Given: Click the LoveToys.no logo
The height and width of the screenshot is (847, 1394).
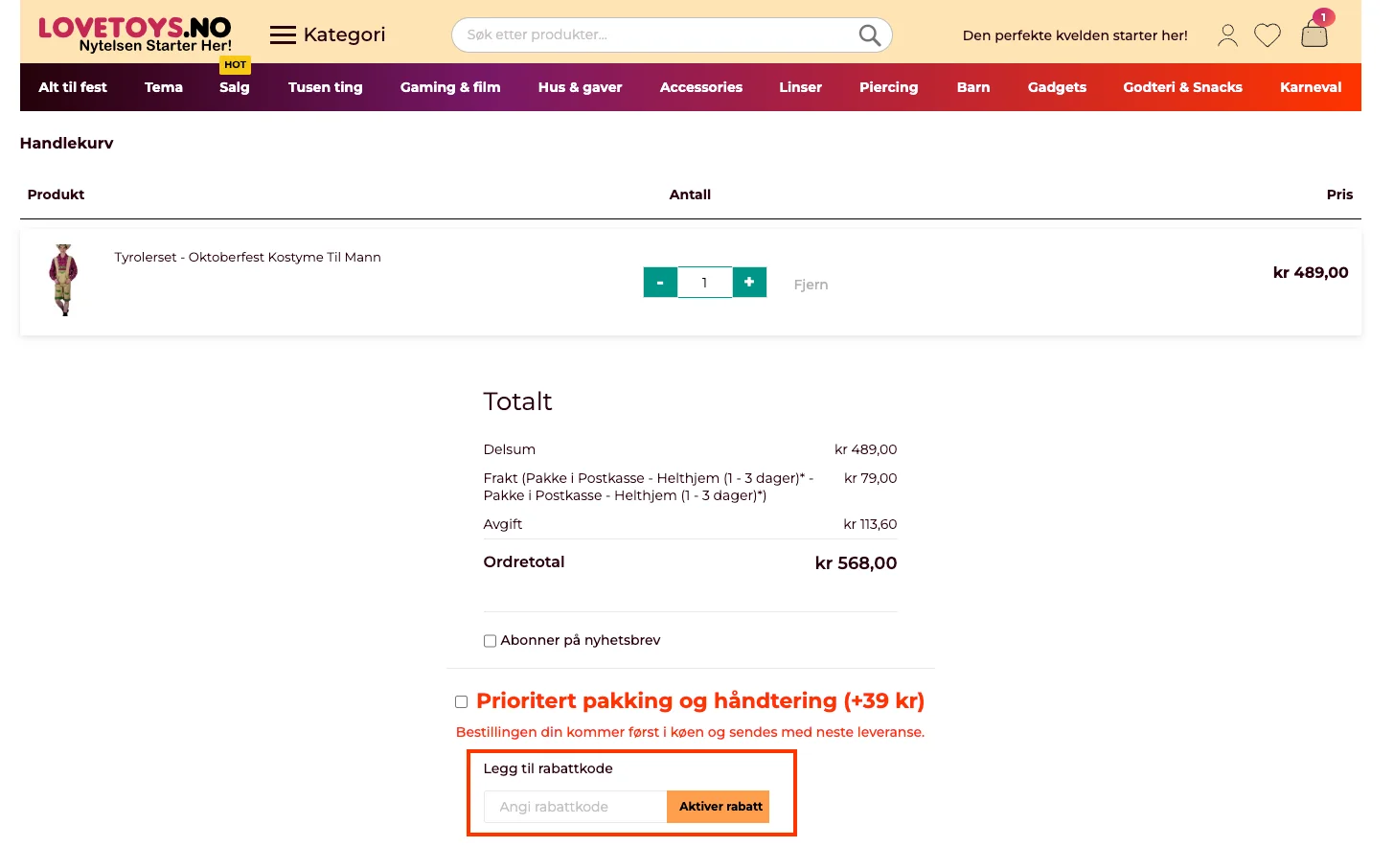Looking at the screenshot, I should pos(134,34).
